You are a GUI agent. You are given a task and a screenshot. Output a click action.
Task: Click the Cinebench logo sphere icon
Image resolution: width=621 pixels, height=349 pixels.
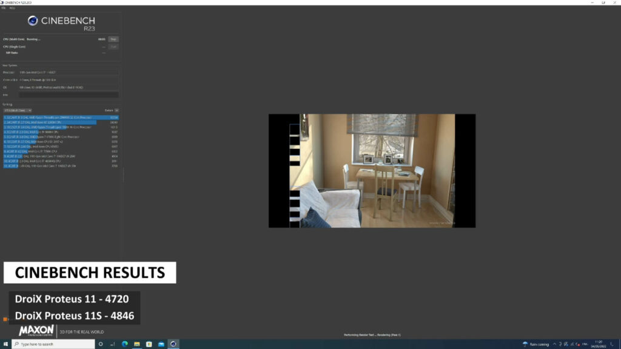(33, 21)
